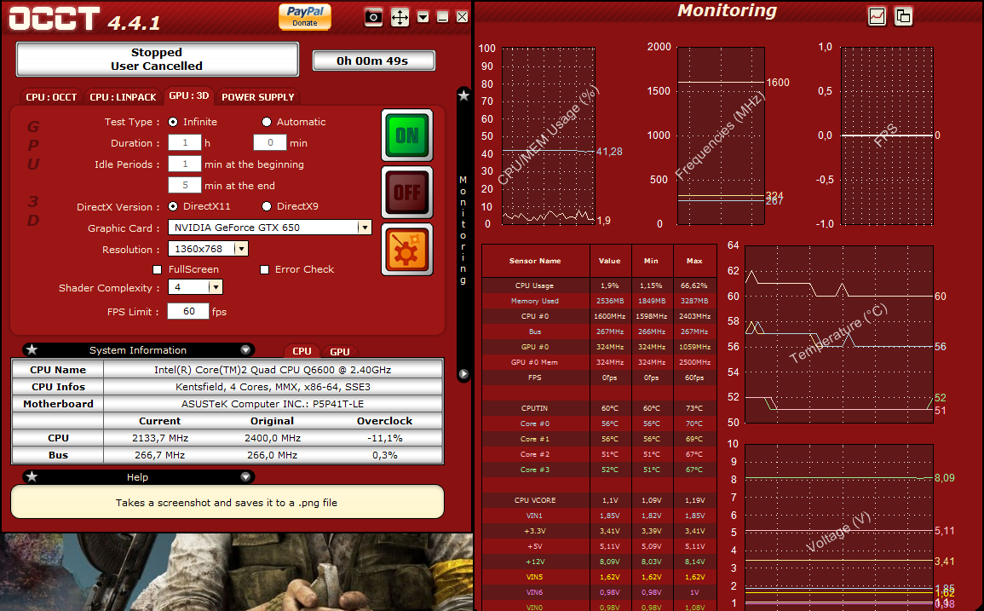Click the Max column header
984x611 pixels.
point(694,261)
